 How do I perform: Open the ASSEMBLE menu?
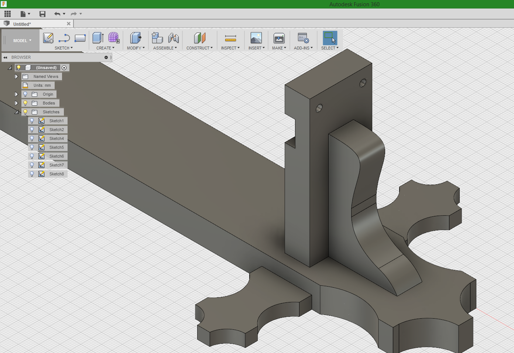coord(165,48)
